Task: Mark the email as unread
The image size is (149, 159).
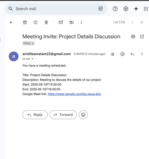Action: pos(61,22)
